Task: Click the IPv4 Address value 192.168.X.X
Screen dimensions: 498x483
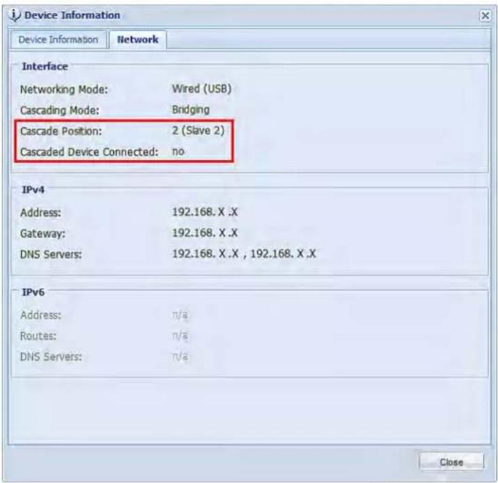Action: [205, 212]
